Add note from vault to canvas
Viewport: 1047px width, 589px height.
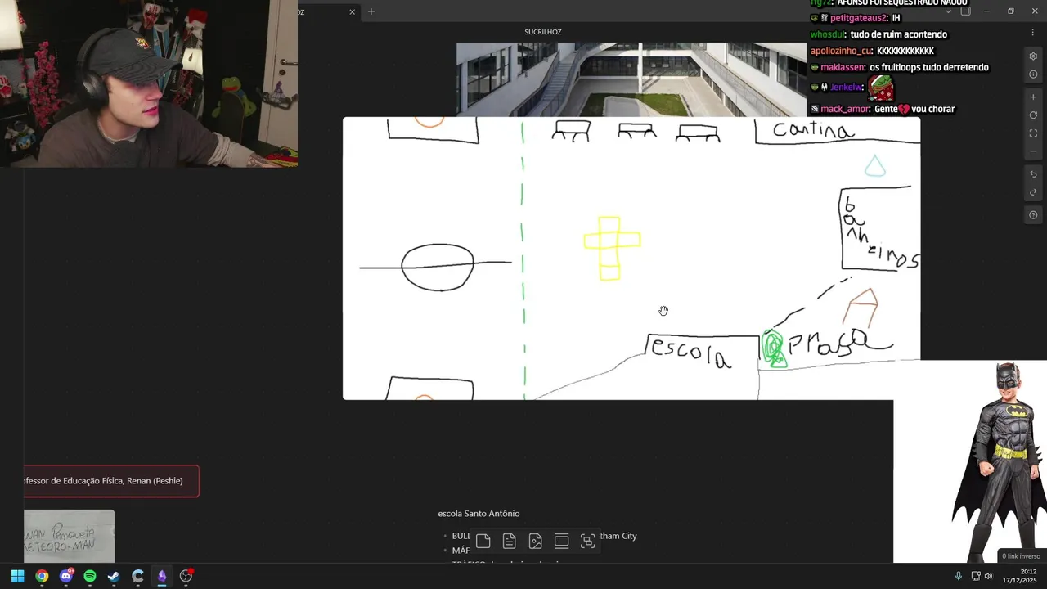pyautogui.click(x=509, y=541)
